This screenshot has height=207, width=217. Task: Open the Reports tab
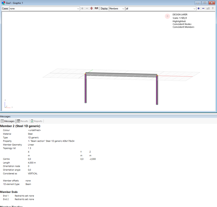point(37,121)
